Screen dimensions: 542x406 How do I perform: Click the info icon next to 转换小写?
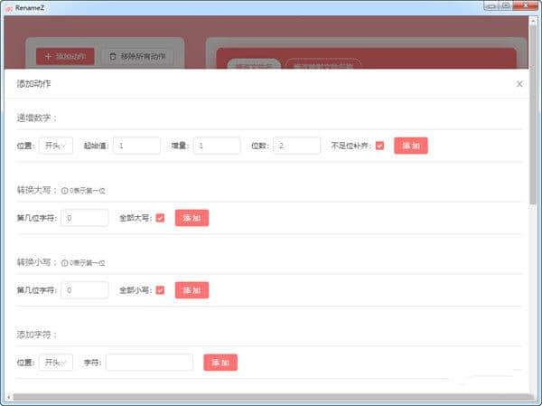pos(64,263)
